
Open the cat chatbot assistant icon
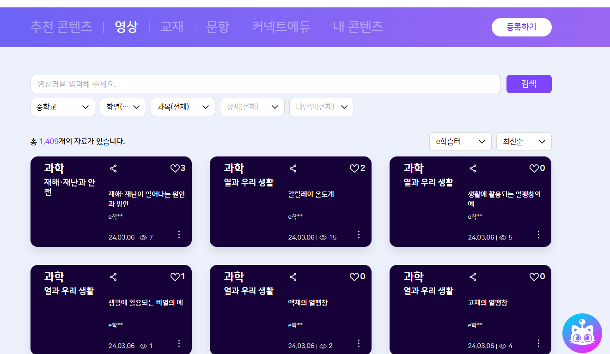click(x=582, y=333)
